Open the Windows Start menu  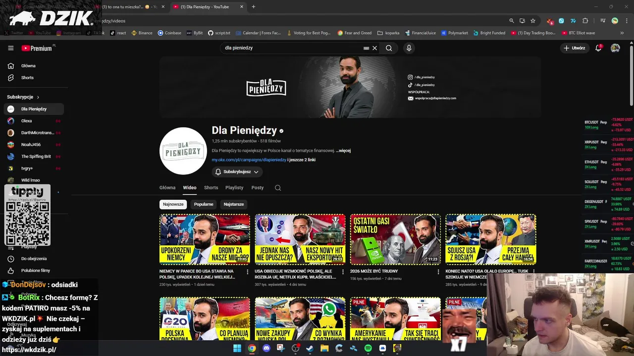point(237,348)
